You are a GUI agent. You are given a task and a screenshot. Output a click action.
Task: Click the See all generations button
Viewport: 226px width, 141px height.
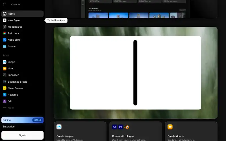(x=182, y=10)
